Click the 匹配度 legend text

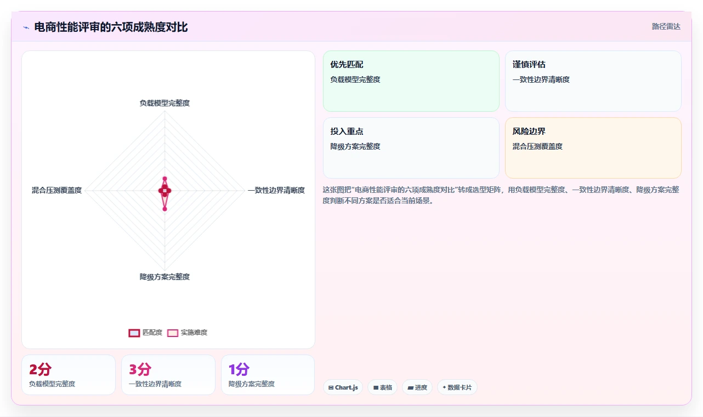click(152, 333)
